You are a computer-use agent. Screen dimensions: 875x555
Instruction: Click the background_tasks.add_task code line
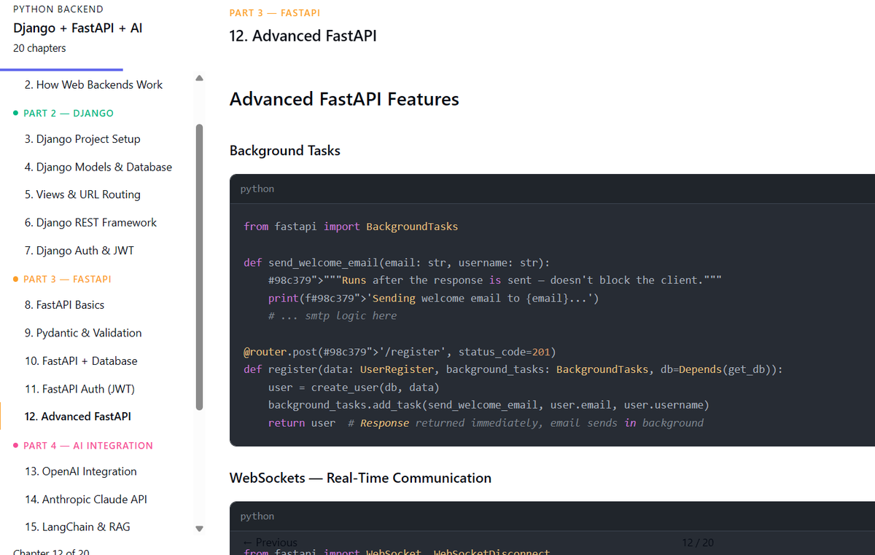click(489, 405)
